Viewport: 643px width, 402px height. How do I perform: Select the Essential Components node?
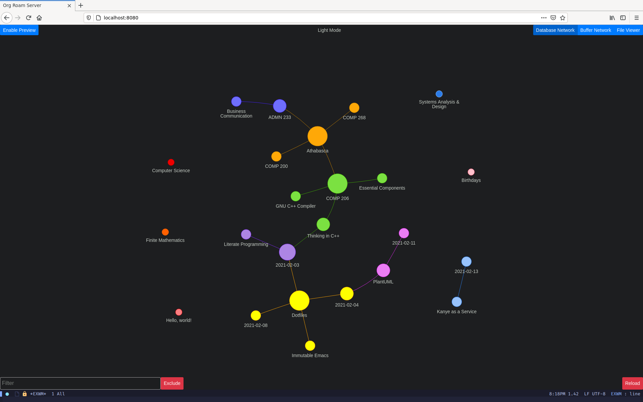click(381, 178)
